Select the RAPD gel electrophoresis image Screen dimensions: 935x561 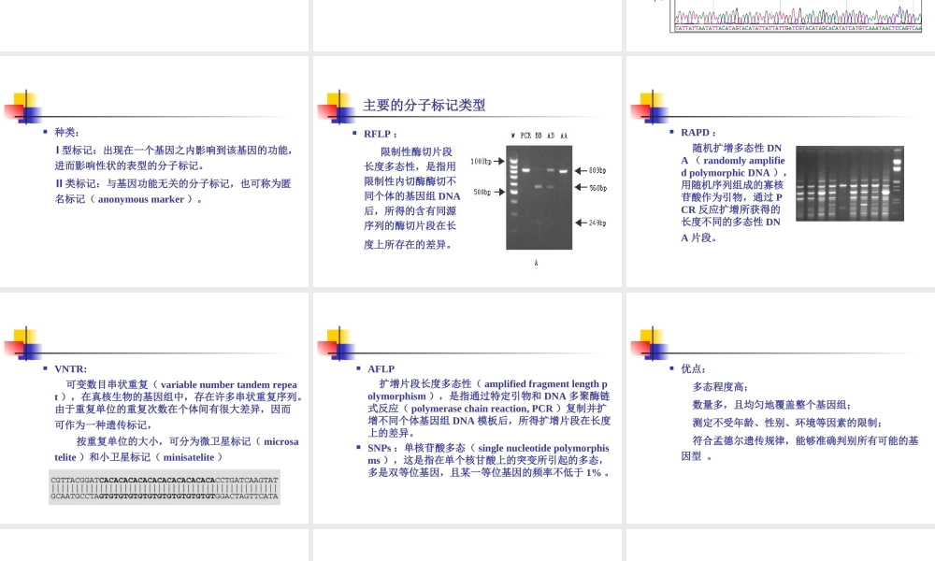pyautogui.click(x=851, y=182)
